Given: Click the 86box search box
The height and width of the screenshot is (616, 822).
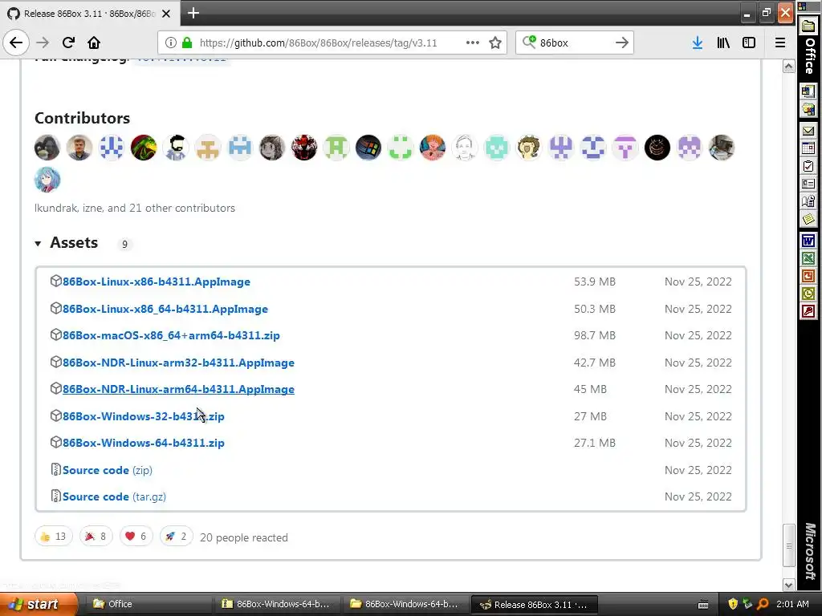Looking at the screenshot, I should [575, 43].
